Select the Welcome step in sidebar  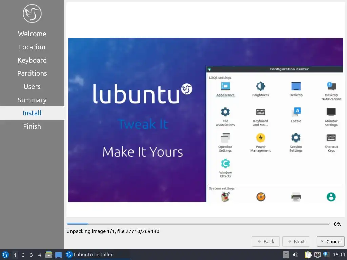pyautogui.click(x=32, y=34)
